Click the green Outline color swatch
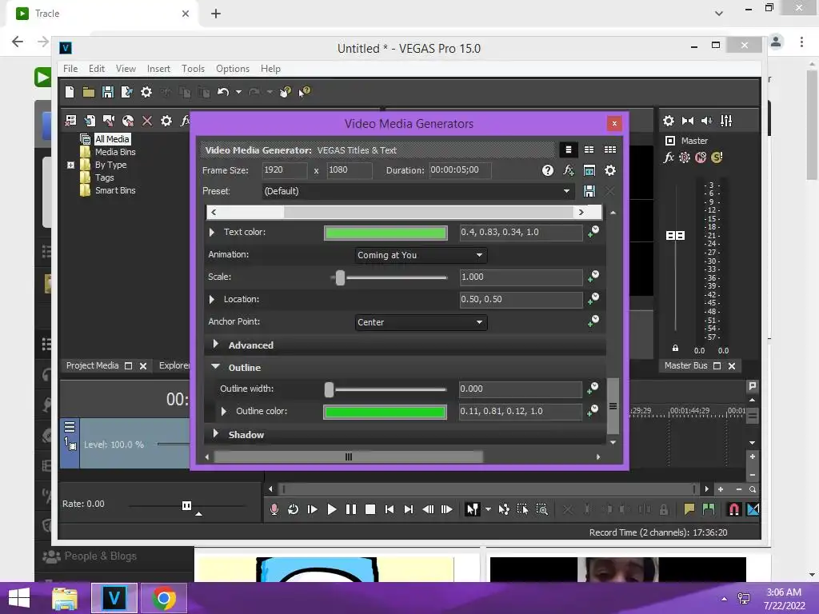The height and width of the screenshot is (614, 819). (385, 412)
